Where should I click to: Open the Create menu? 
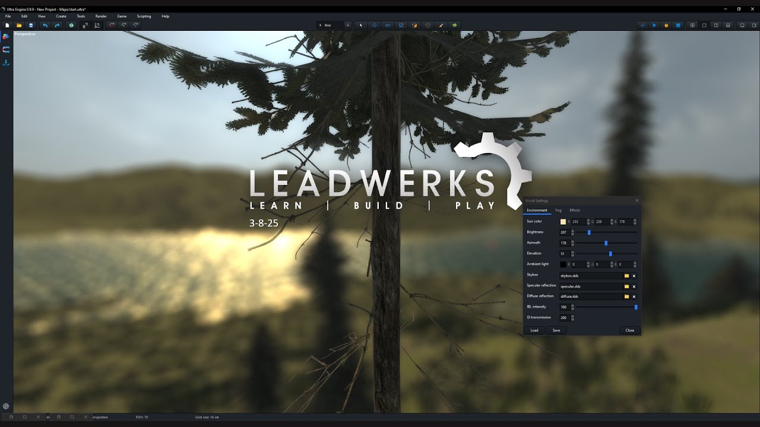coord(61,16)
